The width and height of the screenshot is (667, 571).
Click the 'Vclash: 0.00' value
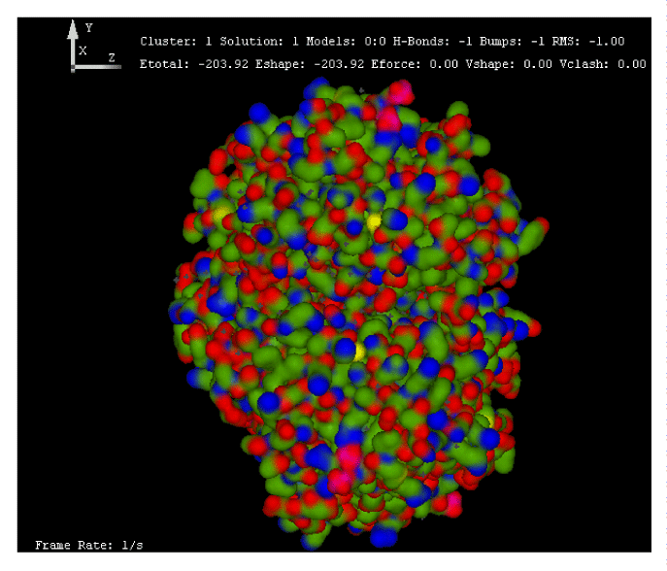click(602, 64)
